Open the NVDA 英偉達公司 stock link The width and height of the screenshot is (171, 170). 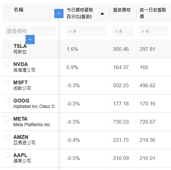click(x=24, y=67)
